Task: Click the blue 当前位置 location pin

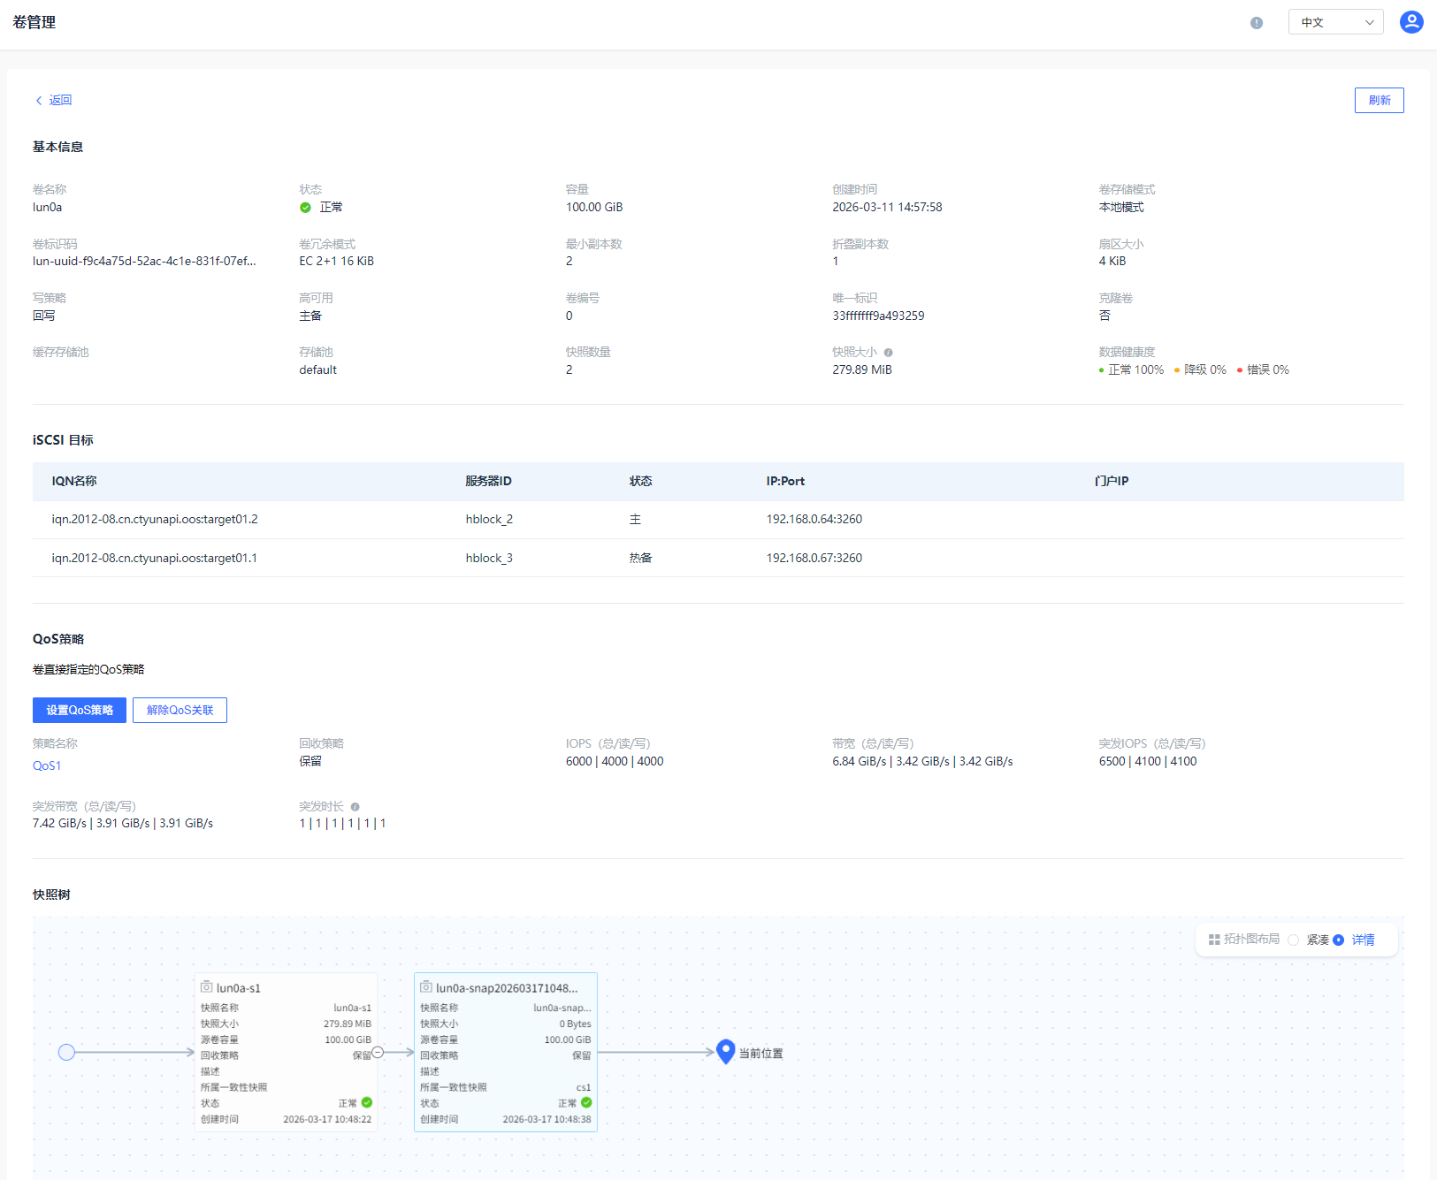Action: point(725,1051)
